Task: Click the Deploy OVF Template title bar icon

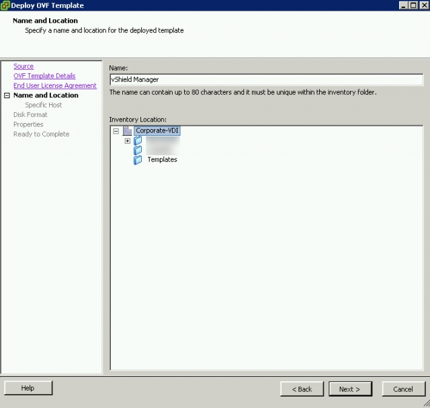Action: coord(5,5)
